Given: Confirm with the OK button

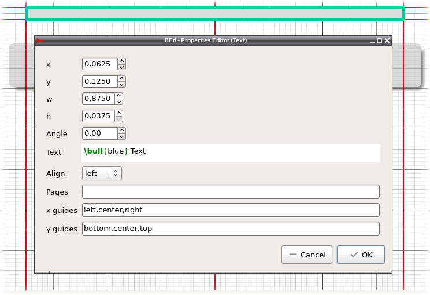Looking at the screenshot, I should point(361,255).
